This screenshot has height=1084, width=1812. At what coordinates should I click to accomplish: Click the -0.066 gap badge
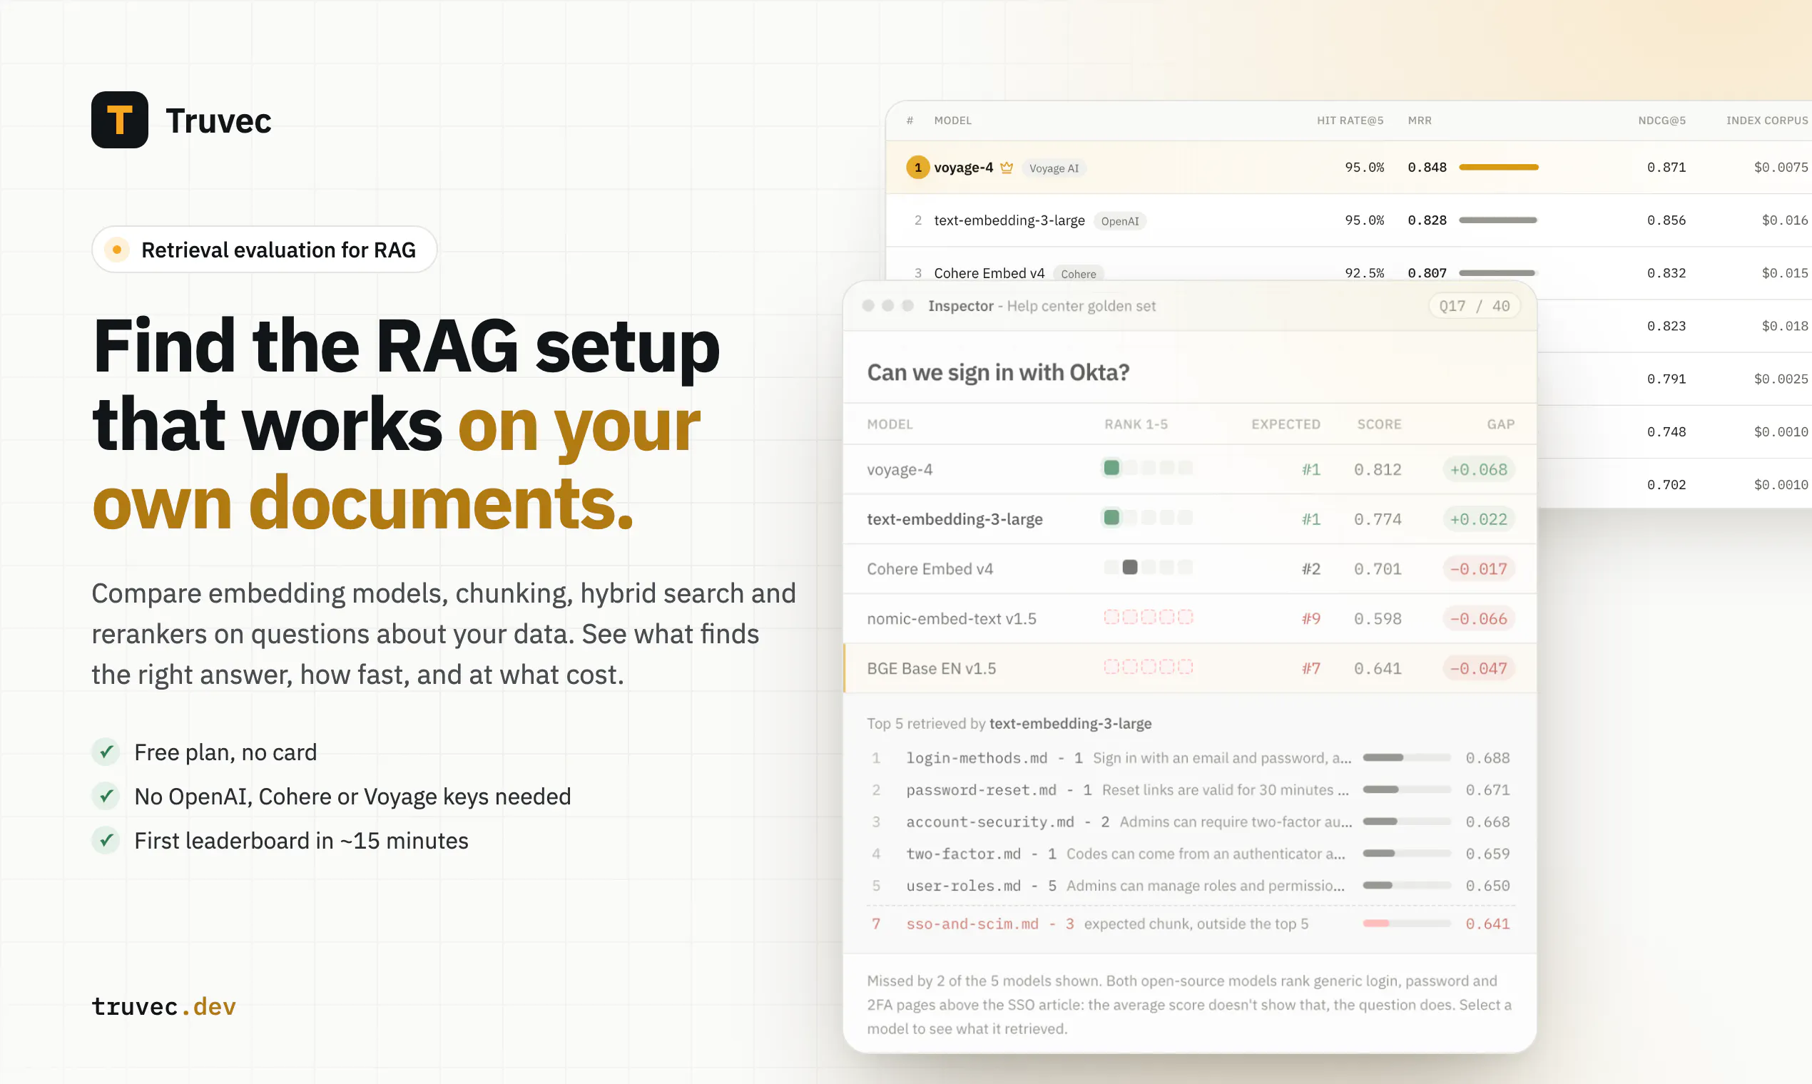1478,618
